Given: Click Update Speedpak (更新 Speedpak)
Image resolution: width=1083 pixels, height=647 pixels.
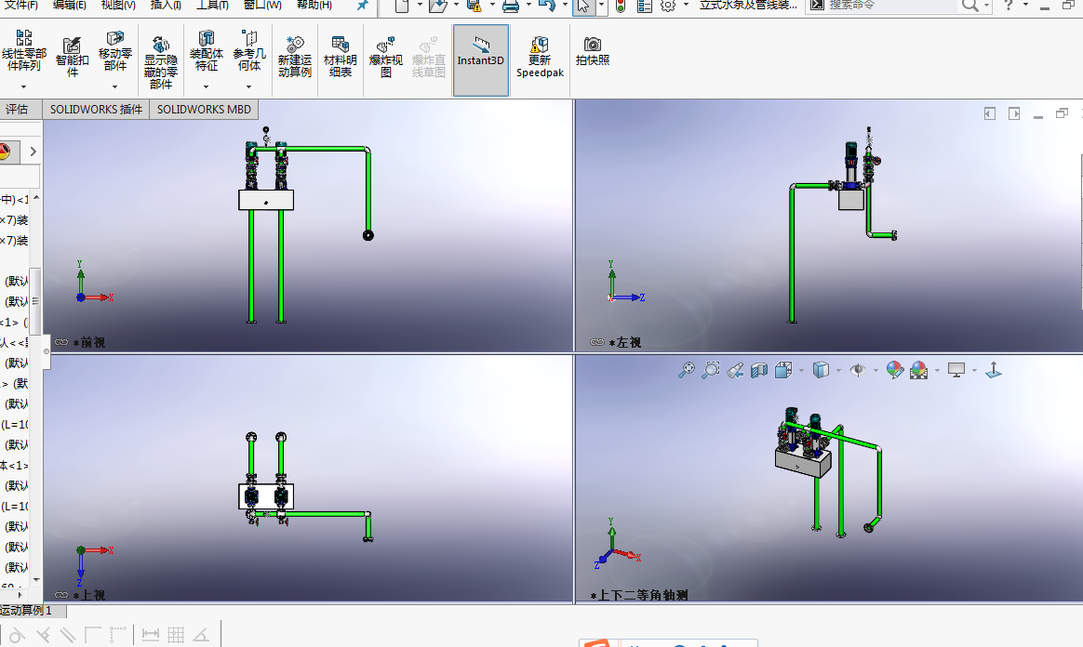Looking at the screenshot, I should point(540,57).
